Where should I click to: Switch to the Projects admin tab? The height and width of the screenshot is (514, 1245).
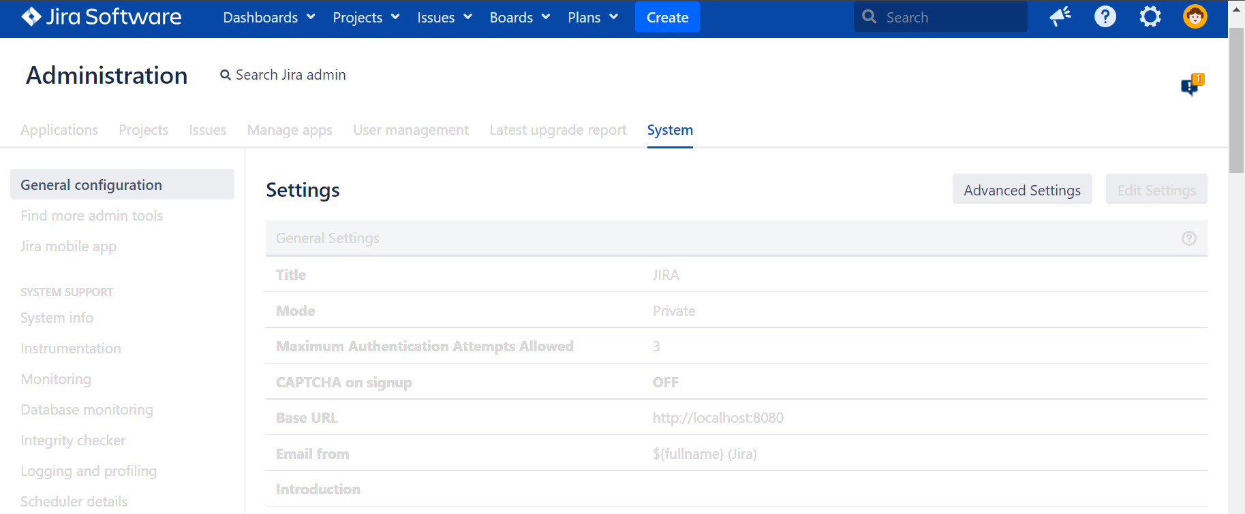pos(143,130)
